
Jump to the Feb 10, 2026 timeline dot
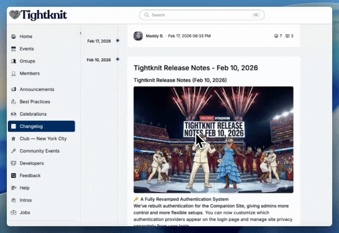tap(117, 59)
